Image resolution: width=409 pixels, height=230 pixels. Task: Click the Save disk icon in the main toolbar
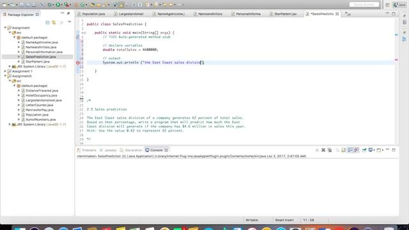click(x=22, y=4)
